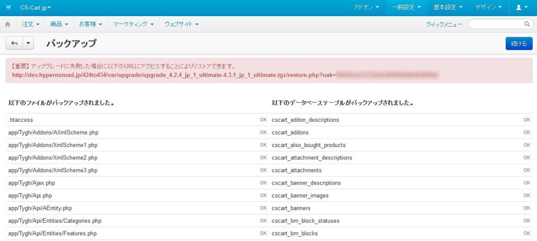
Task: Open the 基本設定 menu
Action: click(447, 8)
